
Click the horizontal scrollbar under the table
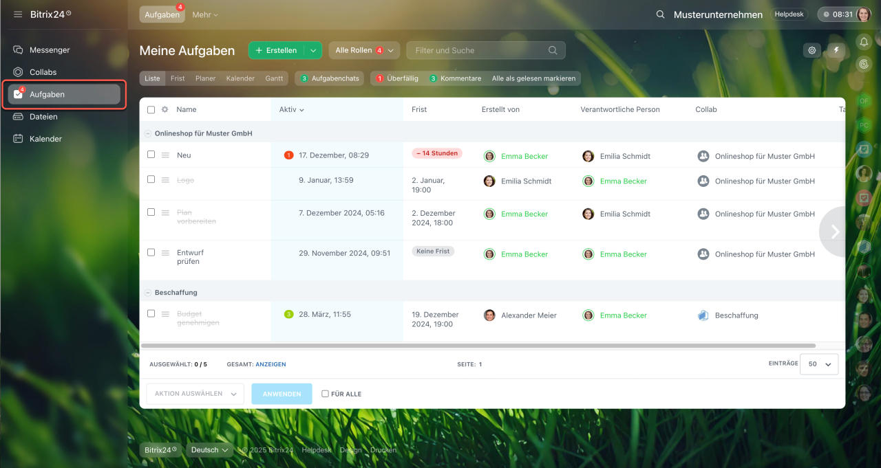478,346
